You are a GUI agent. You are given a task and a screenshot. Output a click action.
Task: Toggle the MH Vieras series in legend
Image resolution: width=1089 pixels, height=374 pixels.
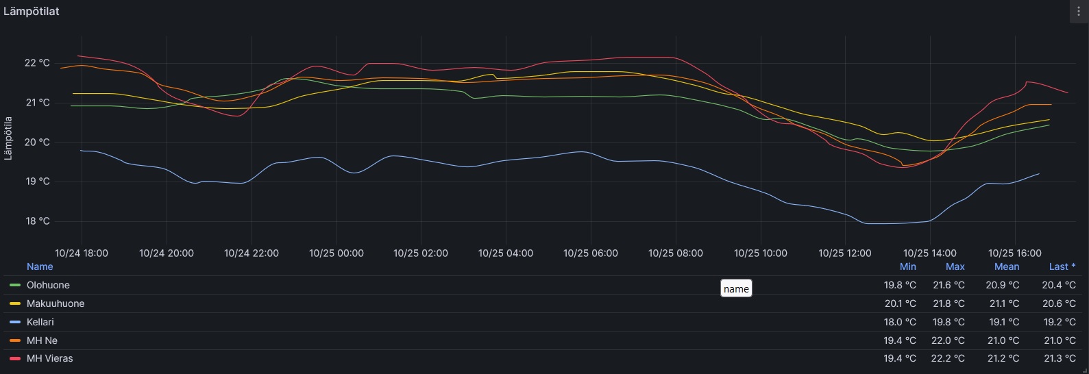49,358
